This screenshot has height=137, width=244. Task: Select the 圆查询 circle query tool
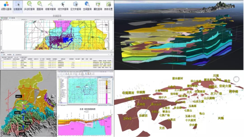click(x=40, y=6)
